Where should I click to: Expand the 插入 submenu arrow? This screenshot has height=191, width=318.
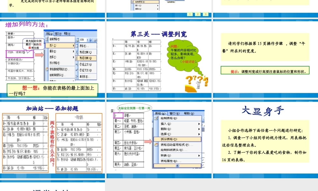(x=73, y=45)
